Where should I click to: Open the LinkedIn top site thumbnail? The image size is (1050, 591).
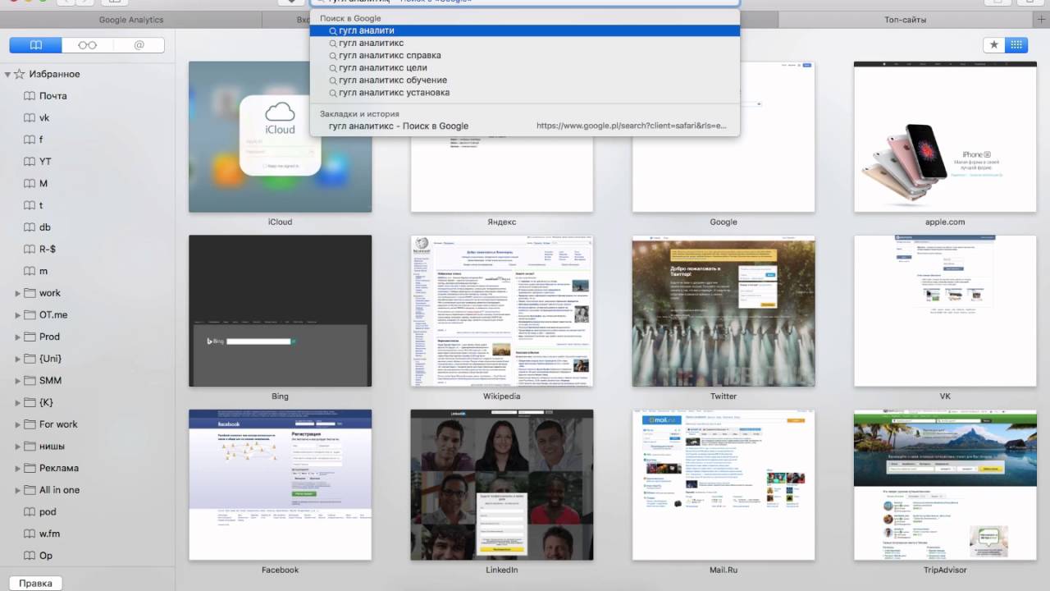point(501,485)
